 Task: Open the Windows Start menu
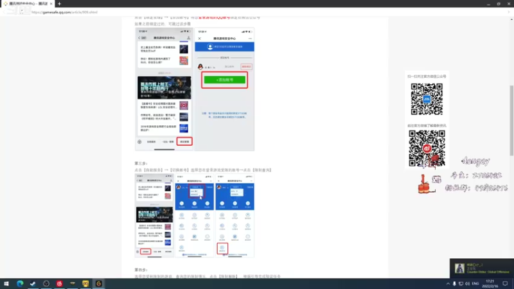(6, 284)
